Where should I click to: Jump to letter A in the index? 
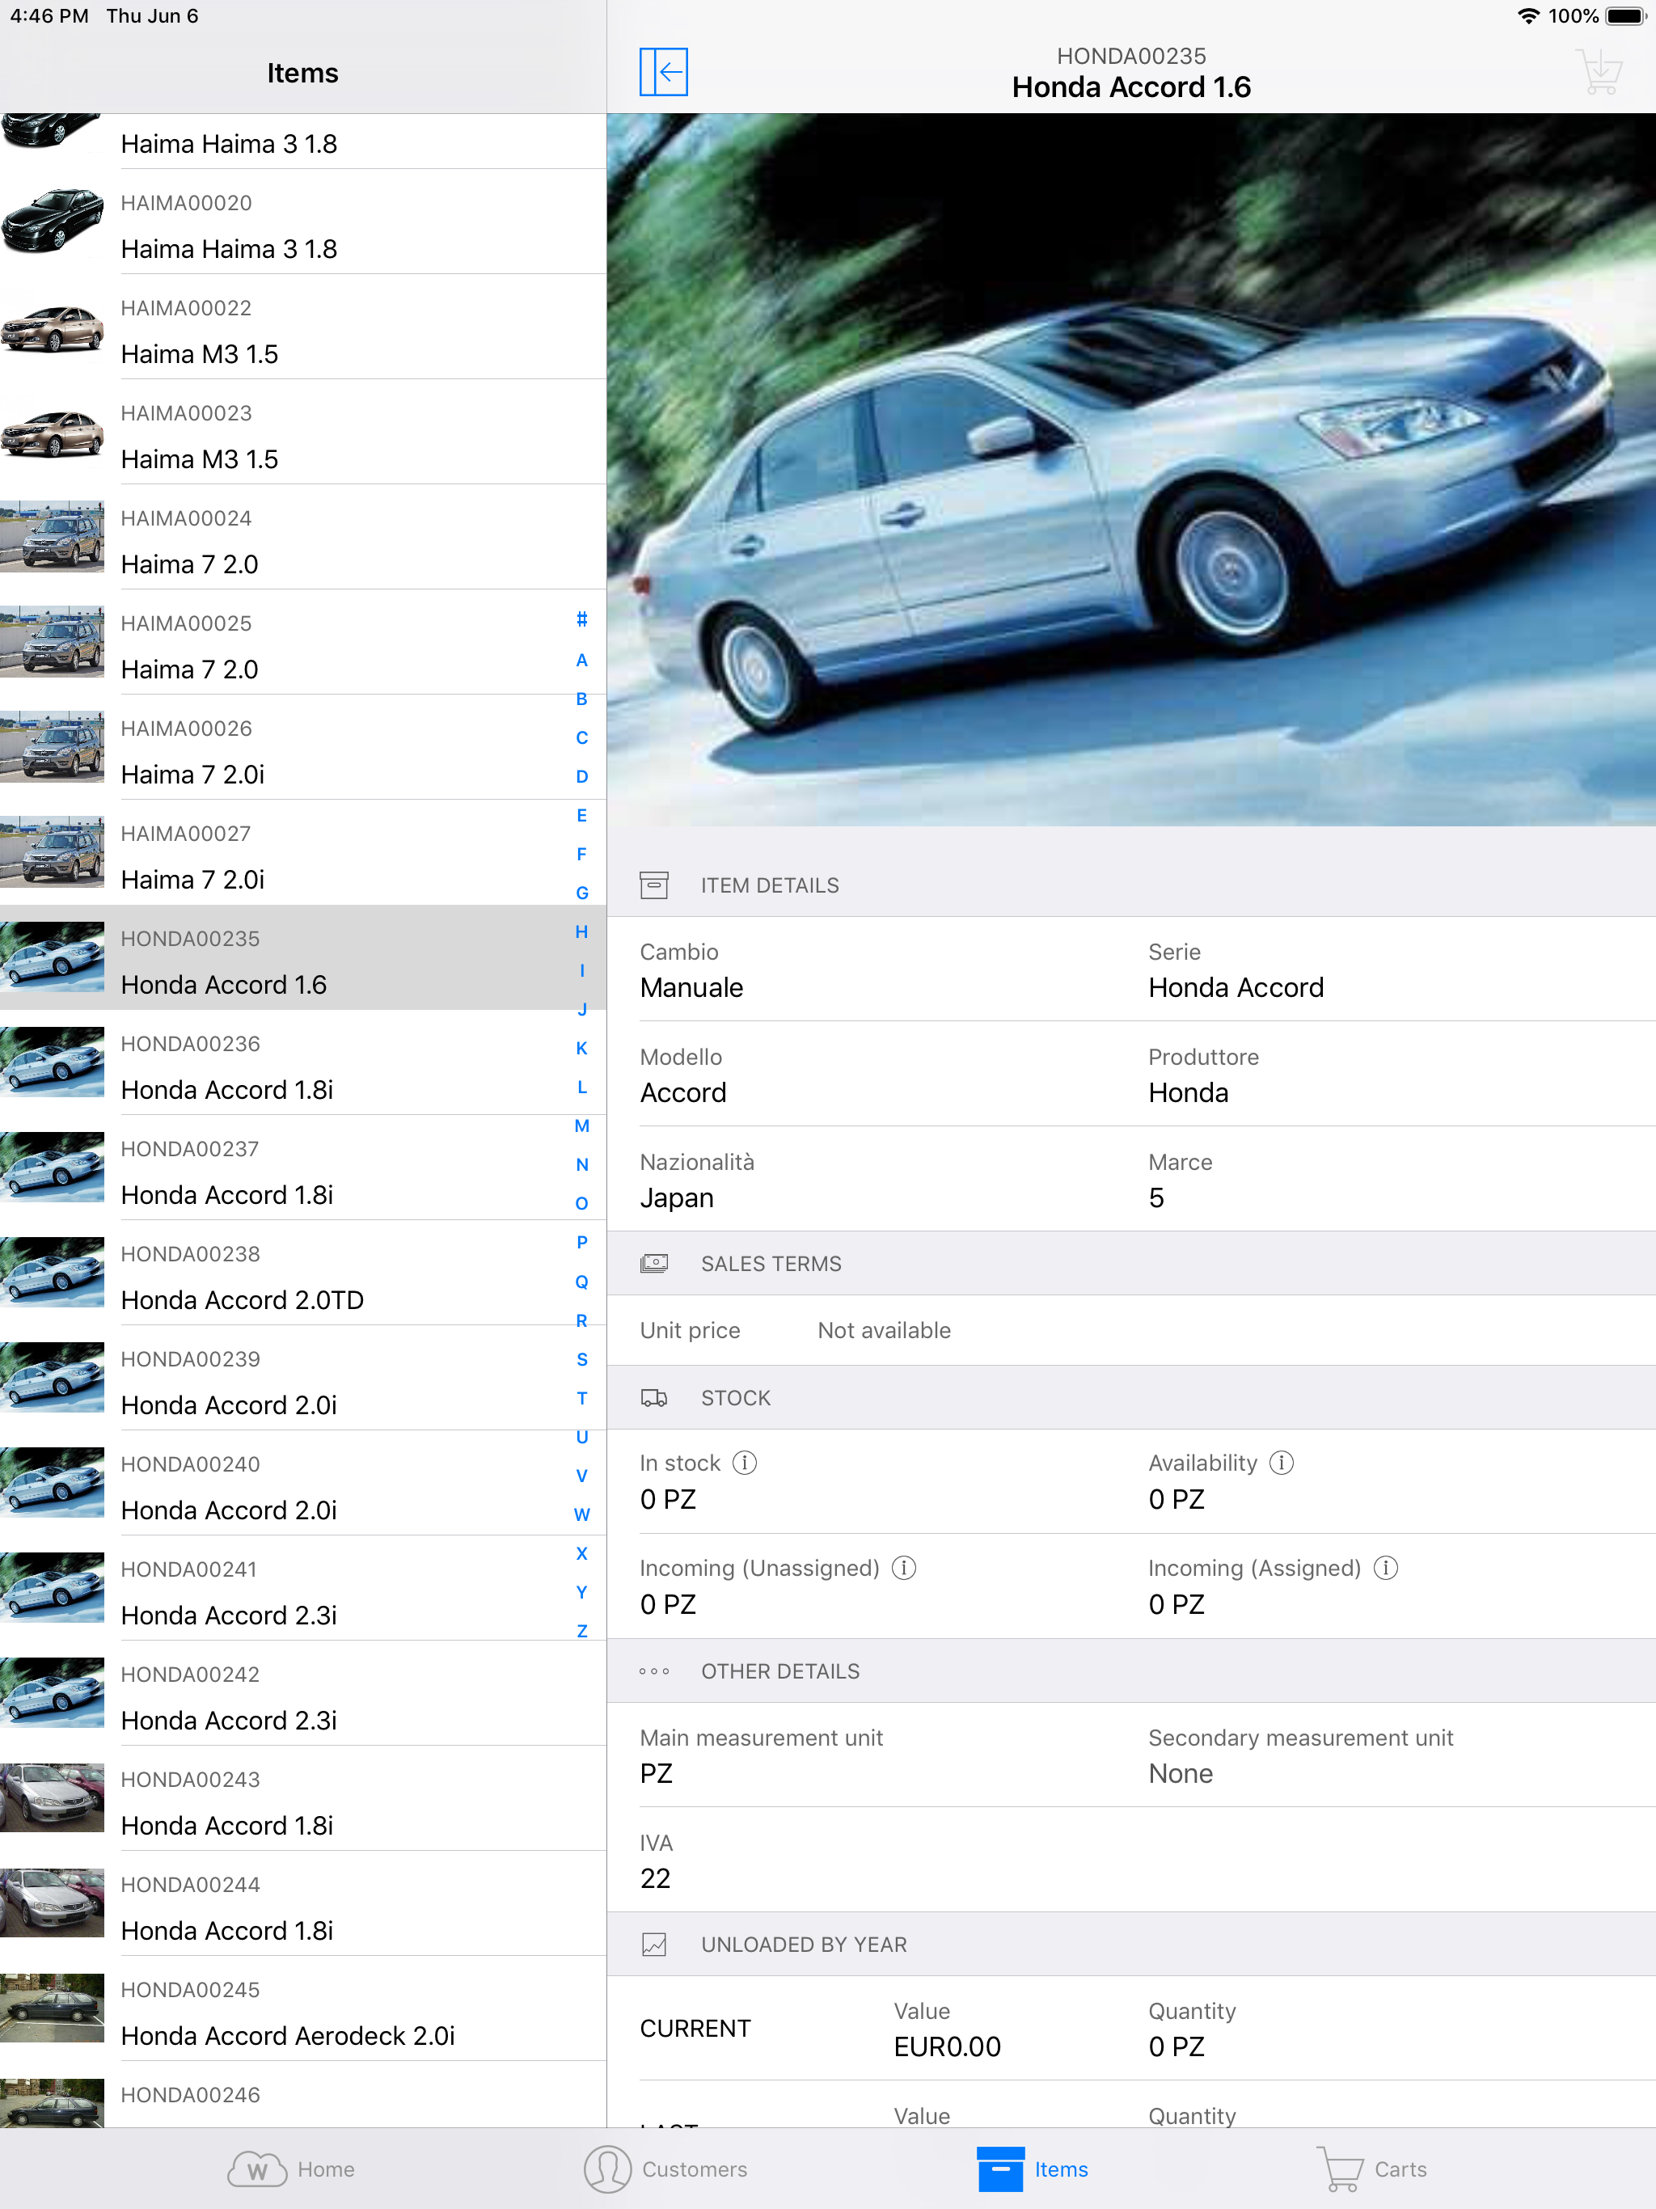(581, 660)
